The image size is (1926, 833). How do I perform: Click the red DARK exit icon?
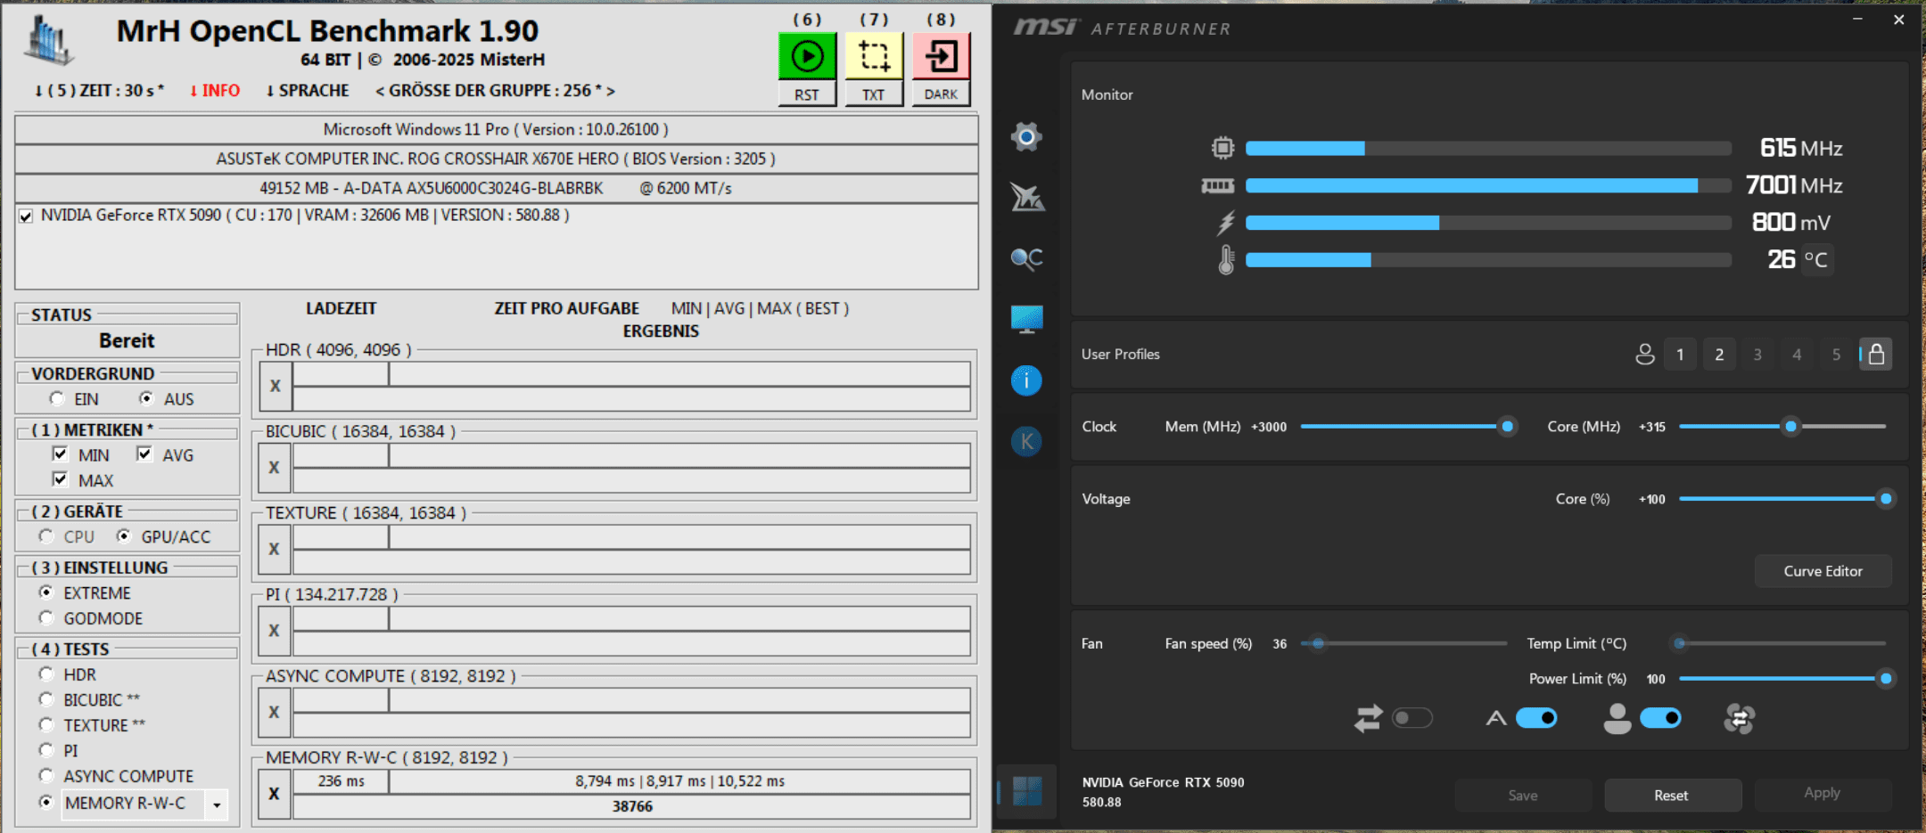941,56
